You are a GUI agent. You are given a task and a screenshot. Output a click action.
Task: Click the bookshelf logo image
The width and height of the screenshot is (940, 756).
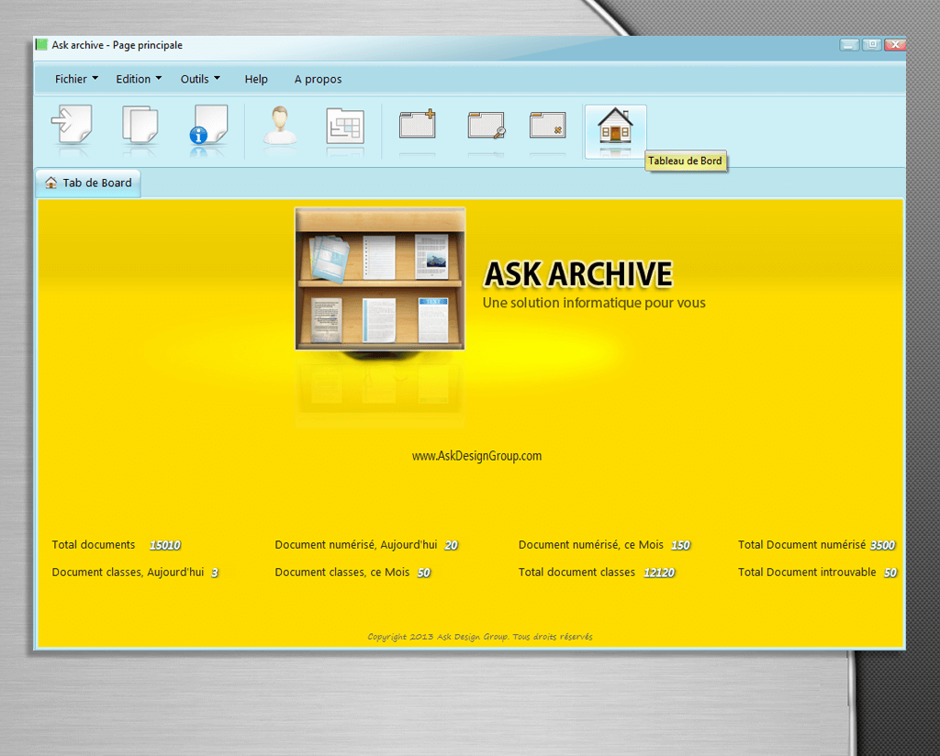380,279
